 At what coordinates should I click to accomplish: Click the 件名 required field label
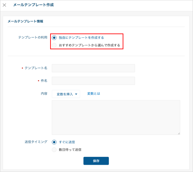pos(44,81)
